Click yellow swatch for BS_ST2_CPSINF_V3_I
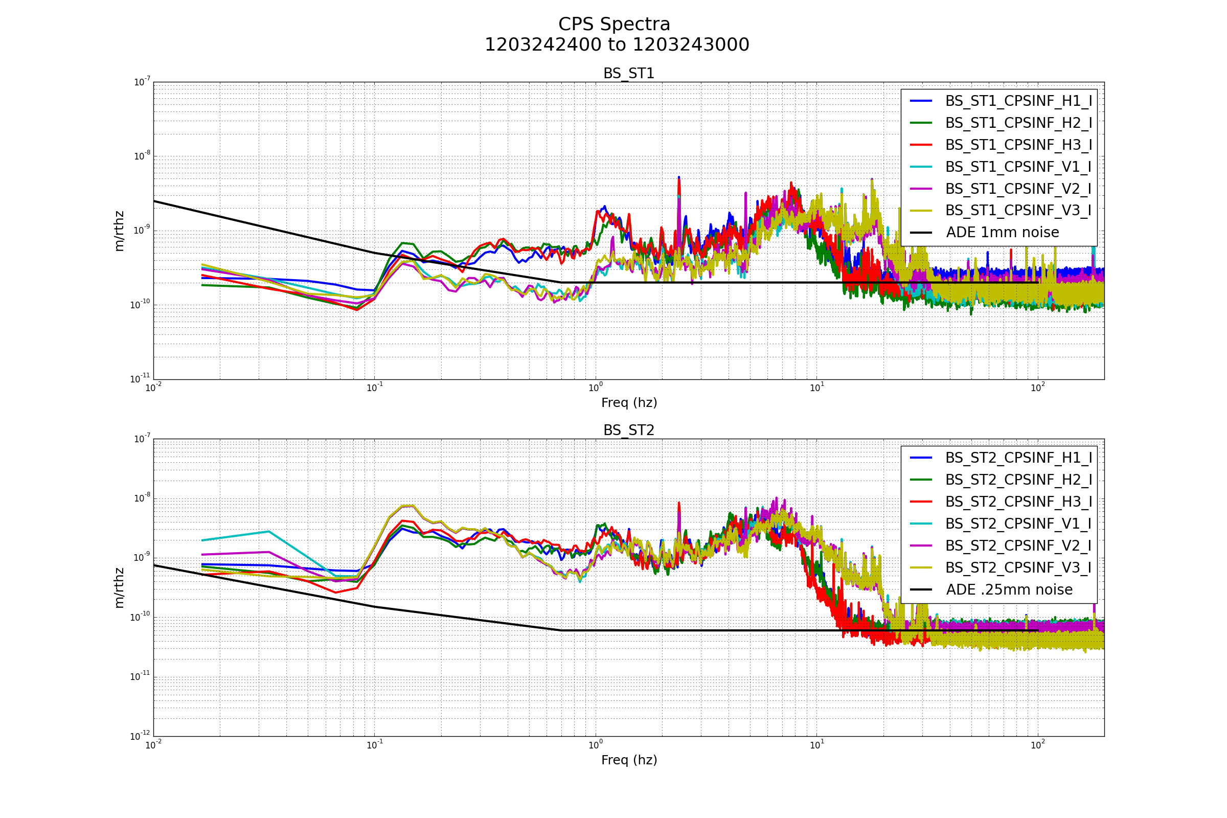This screenshot has width=1227, height=818. pyautogui.click(x=921, y=567)
